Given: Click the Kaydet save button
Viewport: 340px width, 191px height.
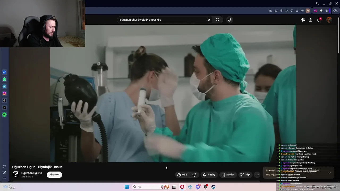Looking at the screenshot, I should tap(228, 175).
